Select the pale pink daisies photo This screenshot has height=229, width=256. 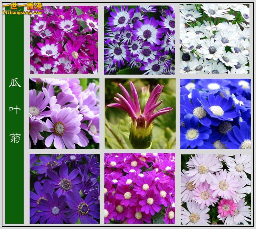tap(216, 189)
